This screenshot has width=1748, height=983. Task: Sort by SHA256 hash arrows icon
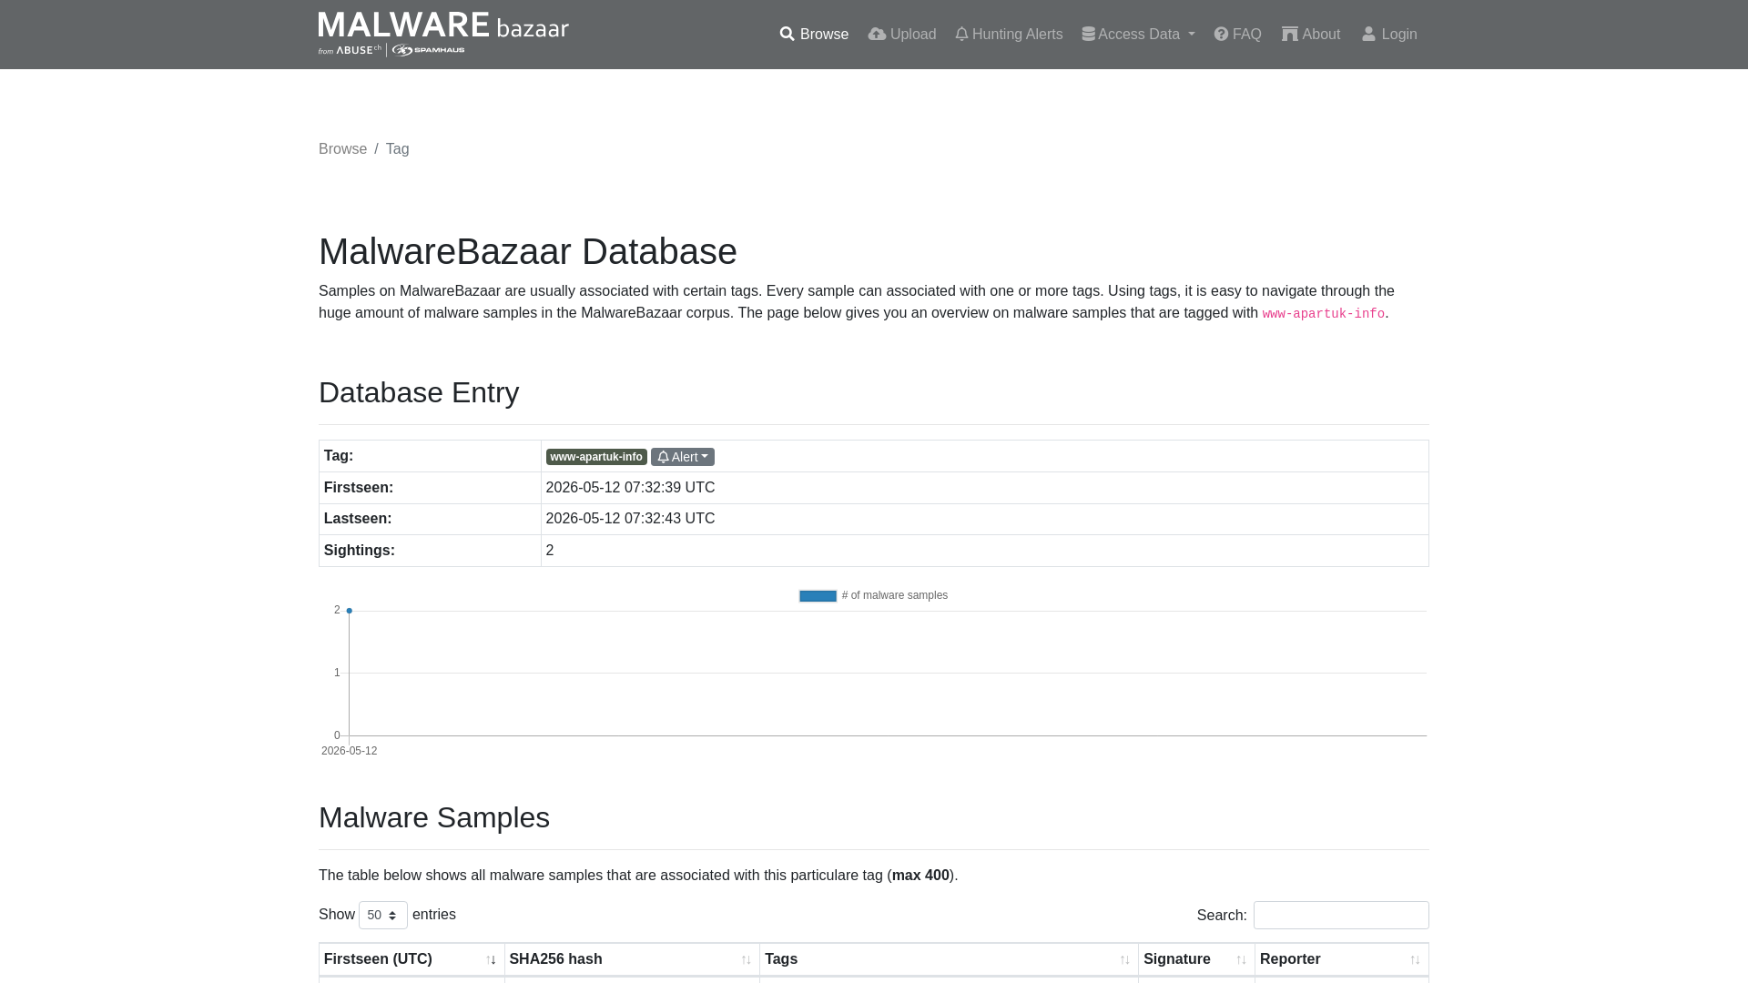click(x=746, y=960)
